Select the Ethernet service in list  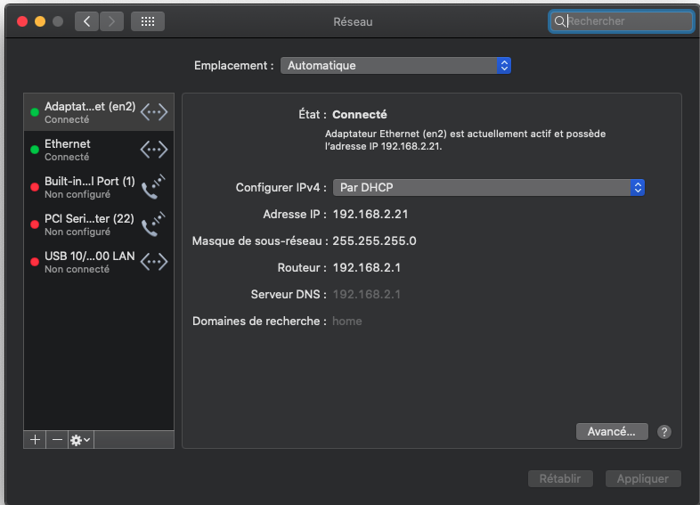coord(99,150)
